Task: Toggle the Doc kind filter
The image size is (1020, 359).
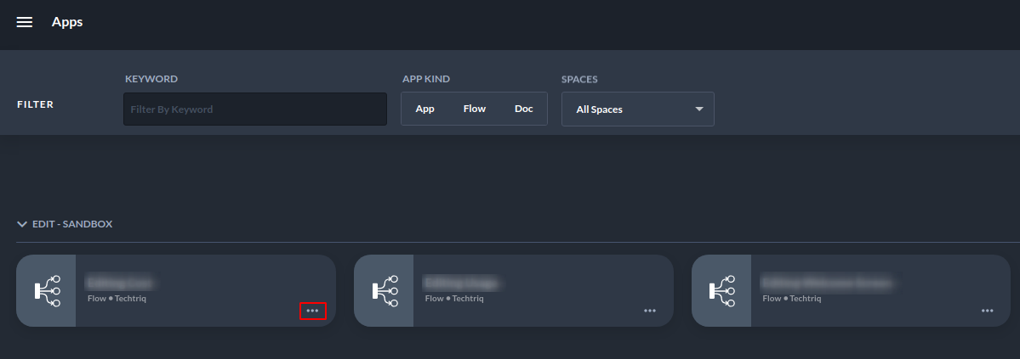Action: coord(524,109)
